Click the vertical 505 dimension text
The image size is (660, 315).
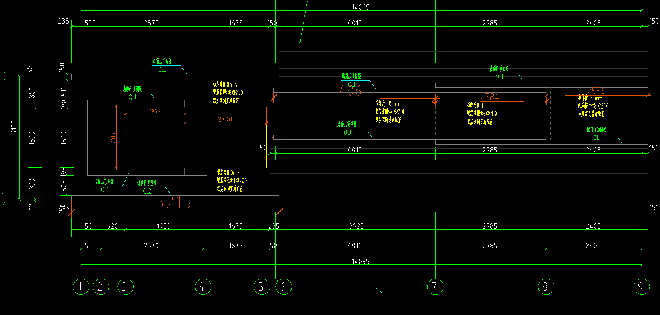click(64, 186)
